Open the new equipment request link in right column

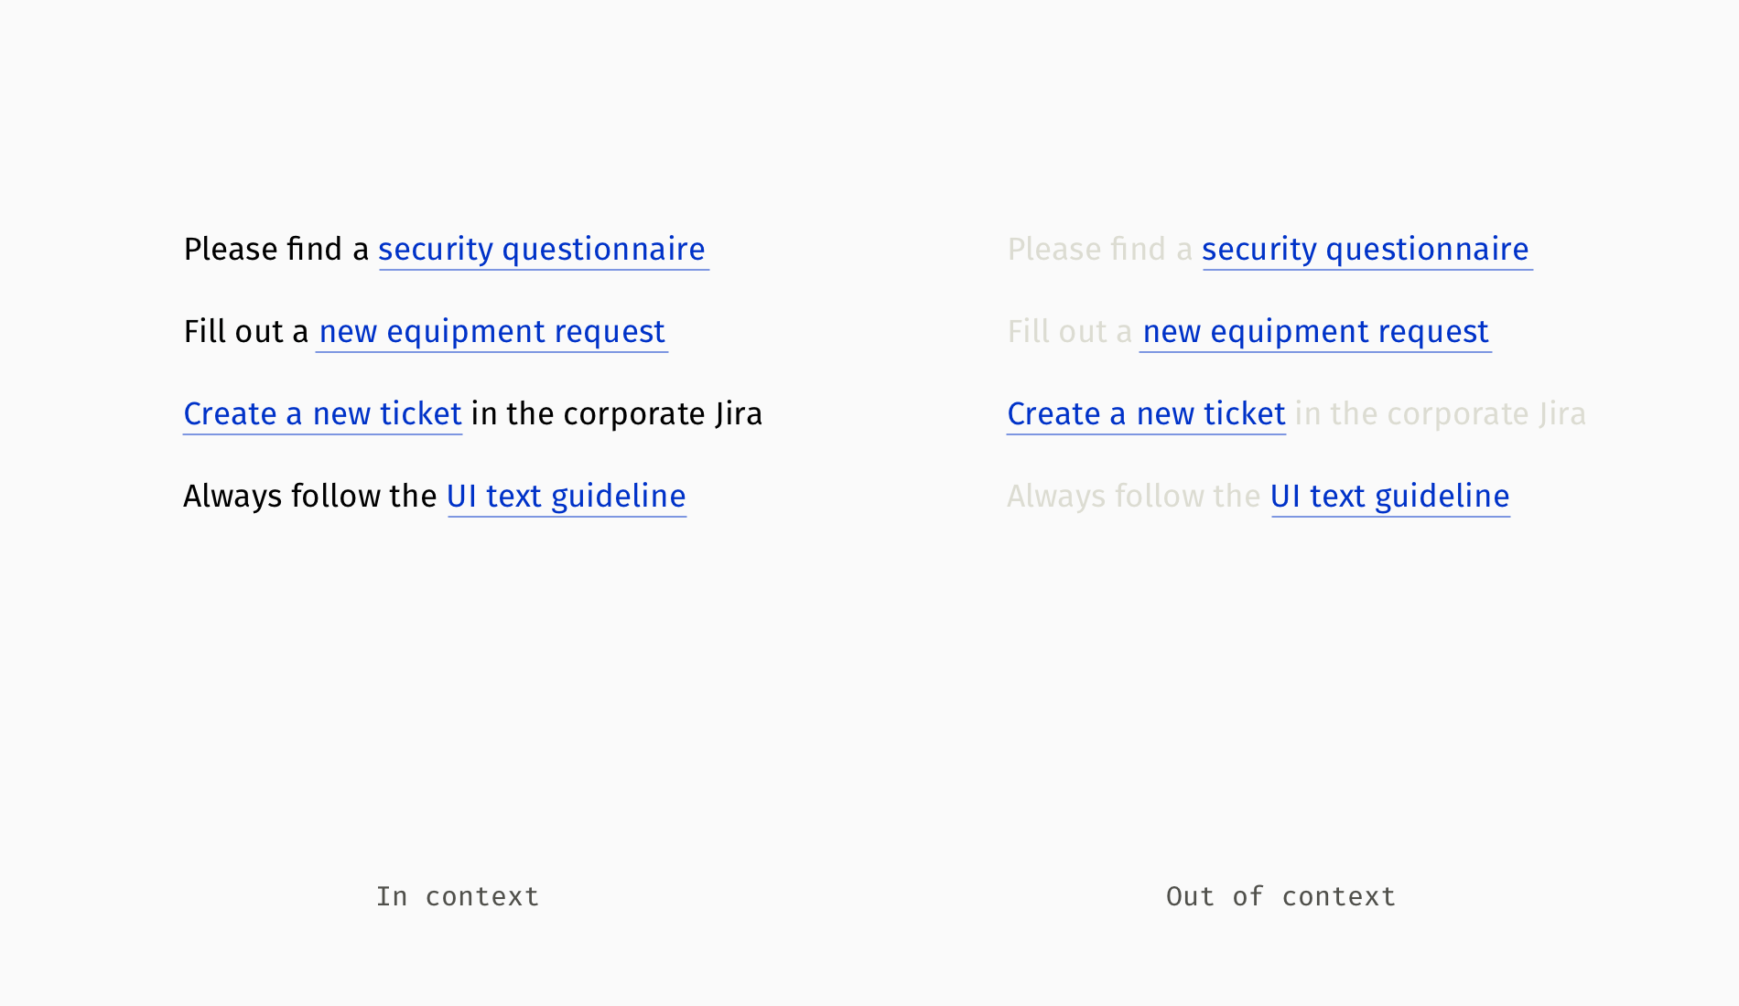click(x=1315, y=332)
